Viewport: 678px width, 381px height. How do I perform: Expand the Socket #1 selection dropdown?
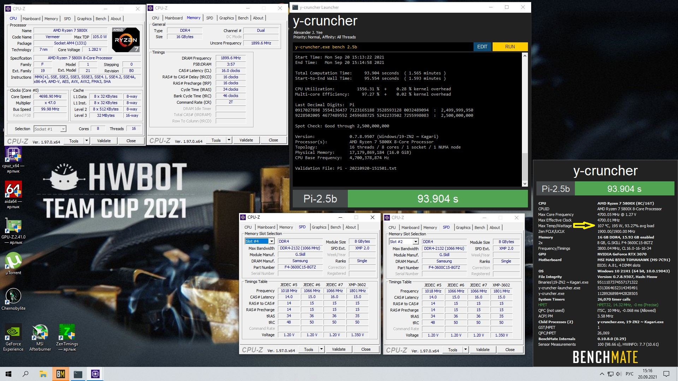pos(63,129)
